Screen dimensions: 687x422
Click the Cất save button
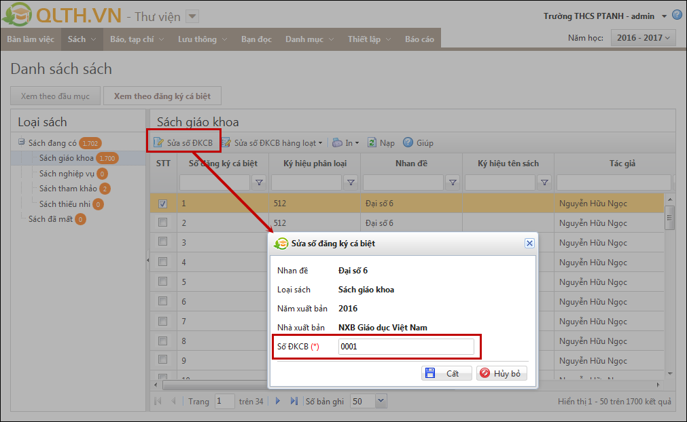pos(446,373)
